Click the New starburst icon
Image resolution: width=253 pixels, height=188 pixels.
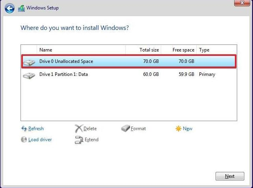(179, 129)
